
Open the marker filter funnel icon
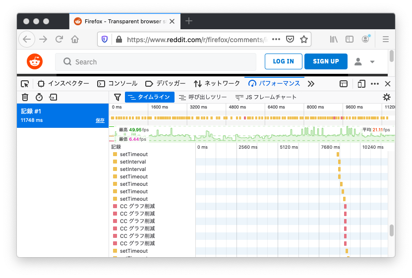118,97
